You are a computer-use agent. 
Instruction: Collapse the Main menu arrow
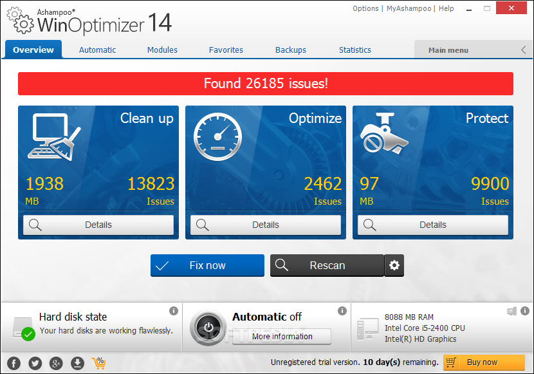click(524, 50)
